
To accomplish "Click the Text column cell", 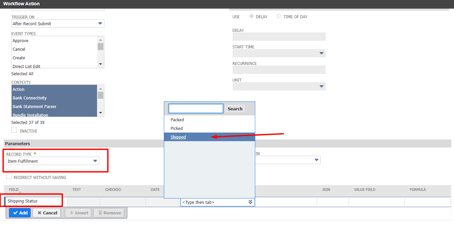I will pyautogui.click(x=83, y=202).
